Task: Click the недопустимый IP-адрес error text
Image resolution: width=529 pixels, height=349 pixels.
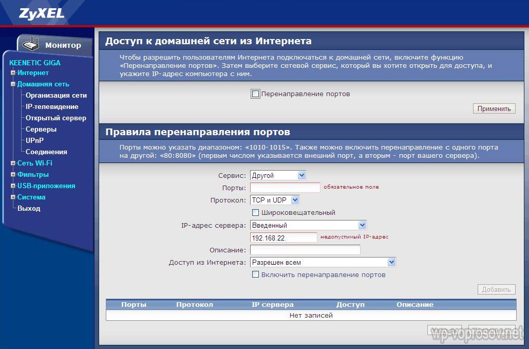Action: click(x=354, y=237)
